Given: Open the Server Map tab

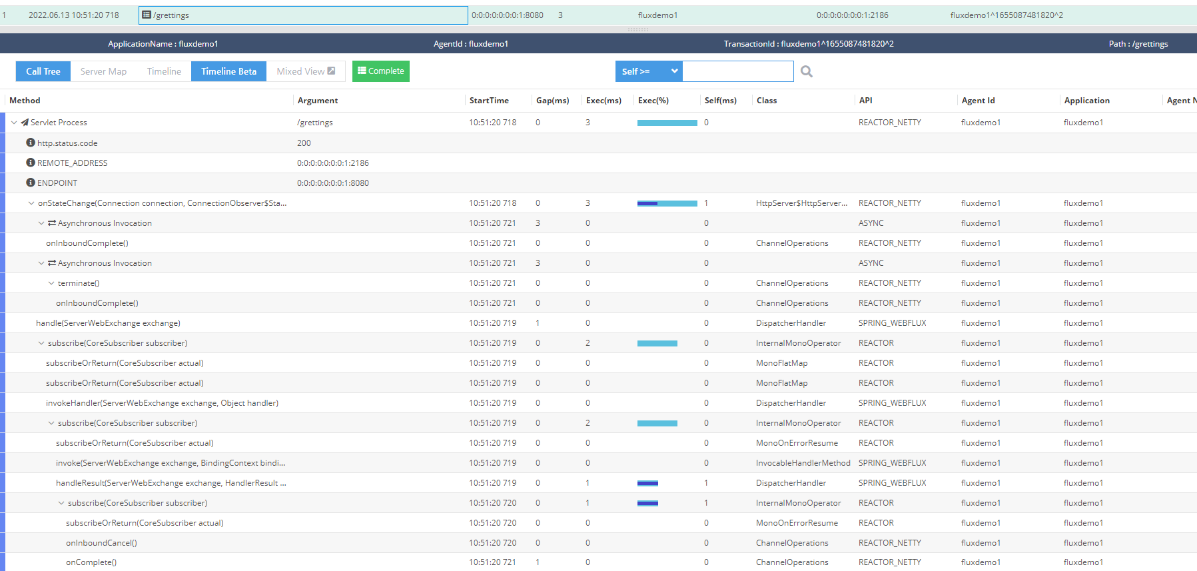Looking at the screenshot, I should 103,71.
